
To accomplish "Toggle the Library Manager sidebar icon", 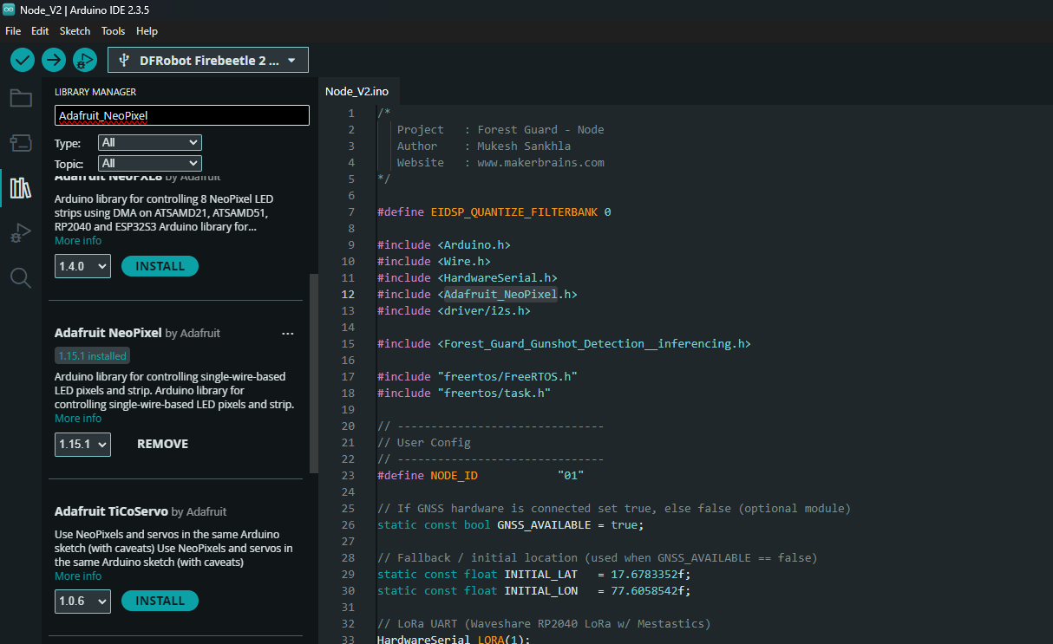I will pos(21,187).
